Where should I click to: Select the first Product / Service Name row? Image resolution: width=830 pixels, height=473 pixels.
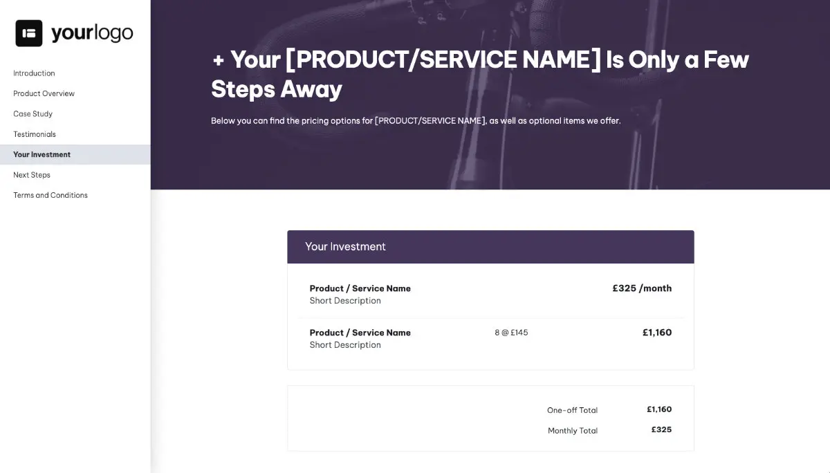(x=360, y=288)
